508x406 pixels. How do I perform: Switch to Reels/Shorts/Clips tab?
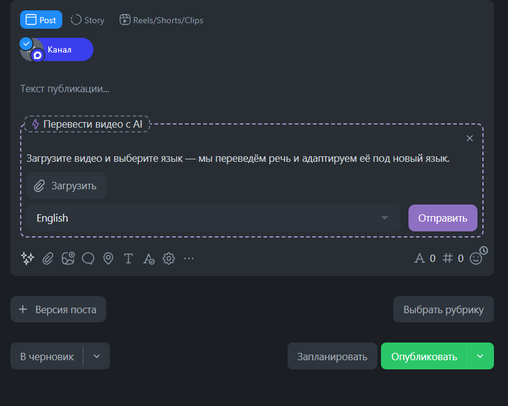pos(161,20)
